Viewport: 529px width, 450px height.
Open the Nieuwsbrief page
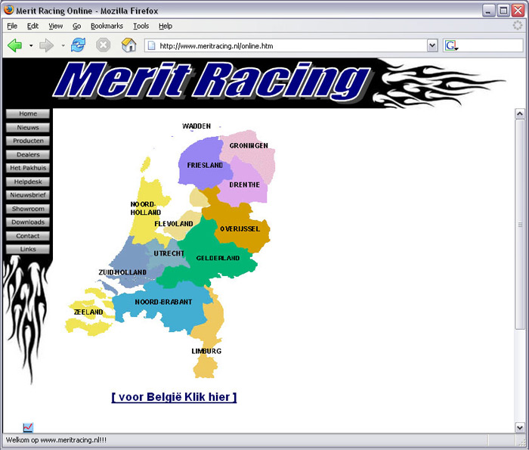click(28, 195)
